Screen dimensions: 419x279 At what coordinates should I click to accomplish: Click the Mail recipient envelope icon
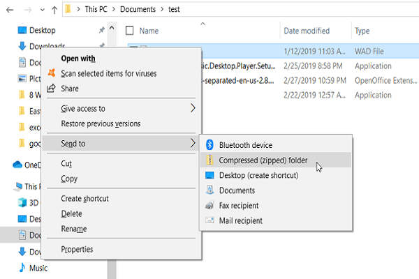[209, 221]
